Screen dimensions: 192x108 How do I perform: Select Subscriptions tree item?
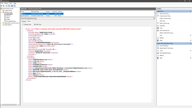(x=8, y=25)
